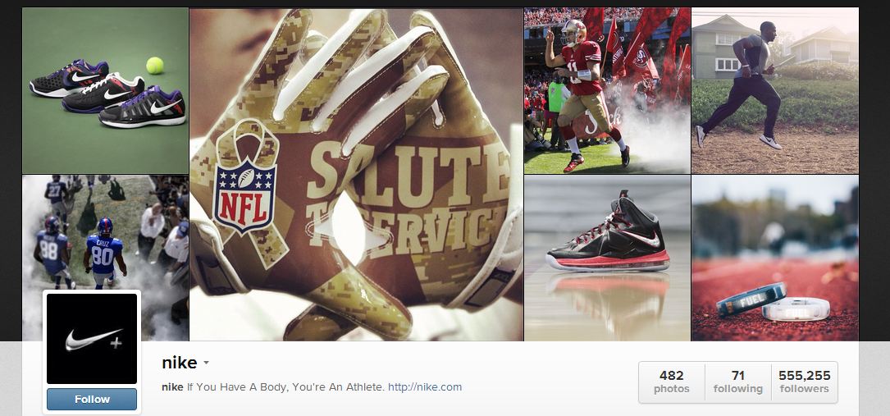The width and height of the screenshot is (890, 416).
Task: Expand the dropdown arrow beside nike username
Action: [x=206, y=363]
